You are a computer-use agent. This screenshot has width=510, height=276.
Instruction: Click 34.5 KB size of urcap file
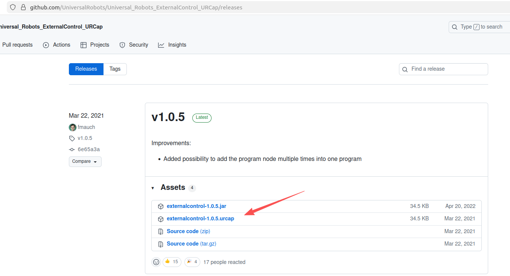pos(419,218)
